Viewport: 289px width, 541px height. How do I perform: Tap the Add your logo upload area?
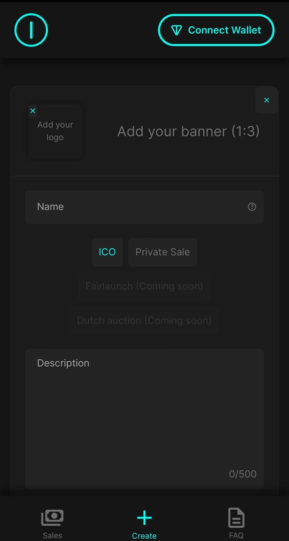pos(55,131)
